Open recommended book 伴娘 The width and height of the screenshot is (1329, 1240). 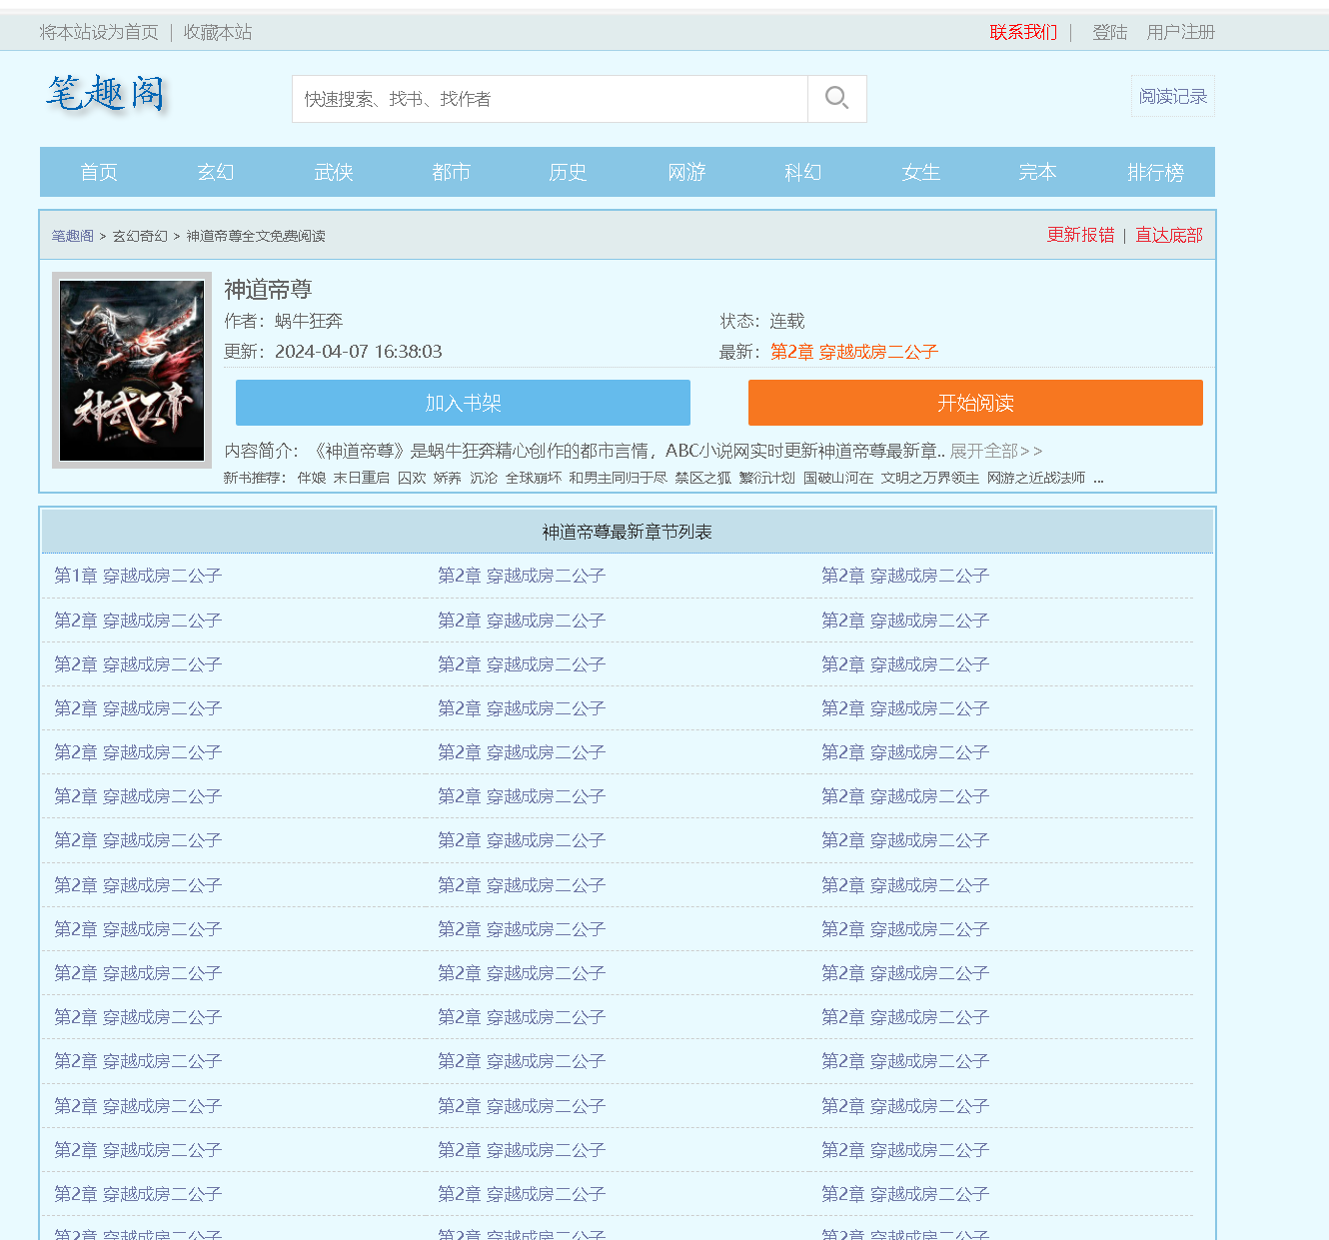pyautogui.click(x=312, y=478)
